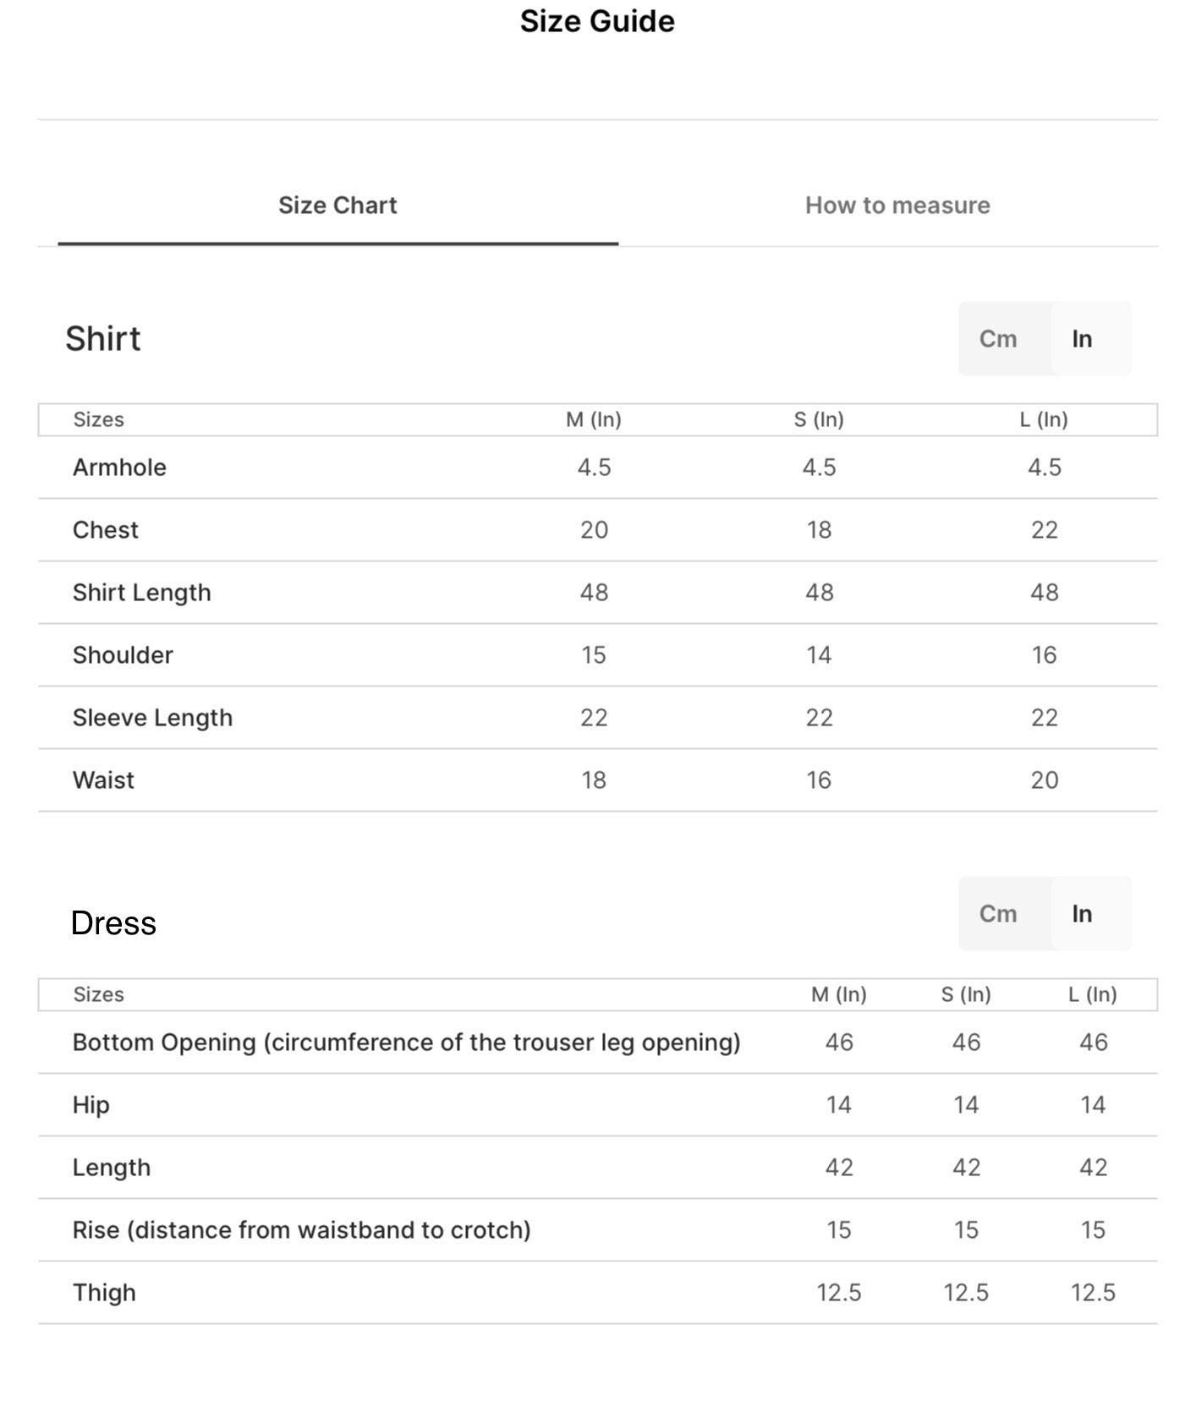Select the Rise row label
Image resolution: width=1196 pixels, height=1412 pixels.
[x=301, y=1230]
